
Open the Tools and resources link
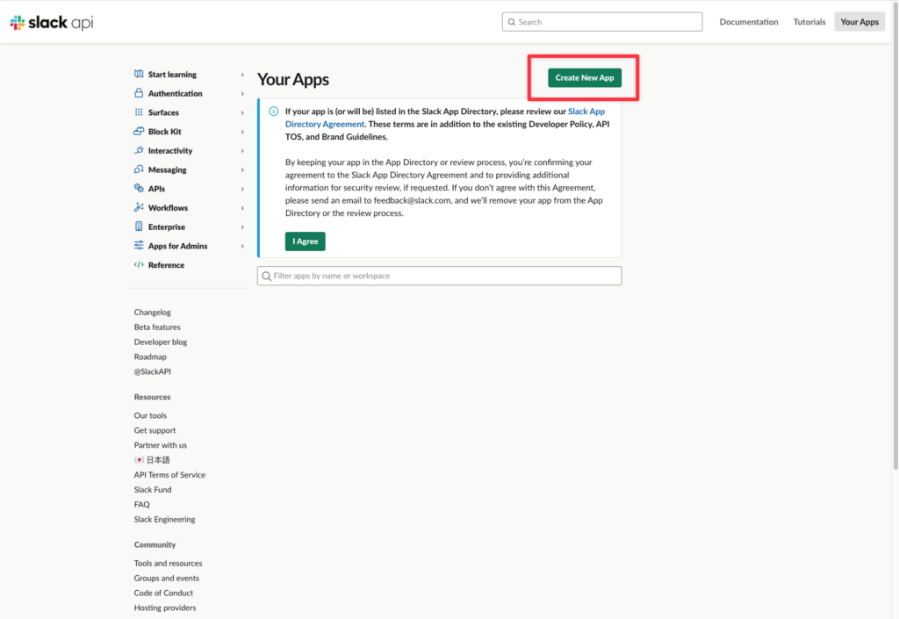[168, 564]
